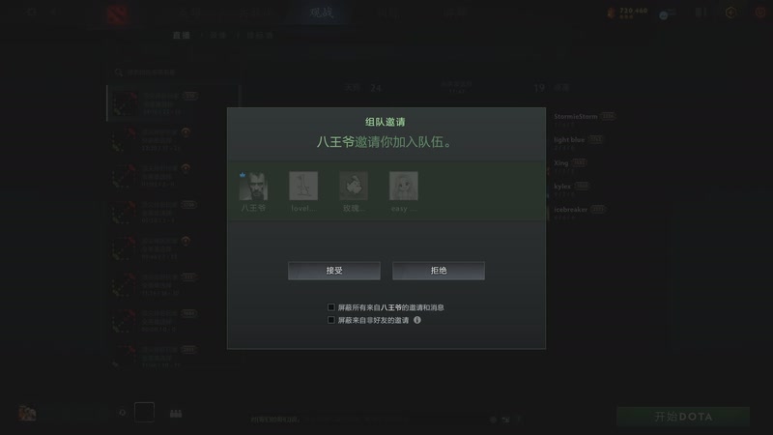Select the 直播 live sub-tab
The height and width of the screenshot is (435, 773).
coord(182,36)
